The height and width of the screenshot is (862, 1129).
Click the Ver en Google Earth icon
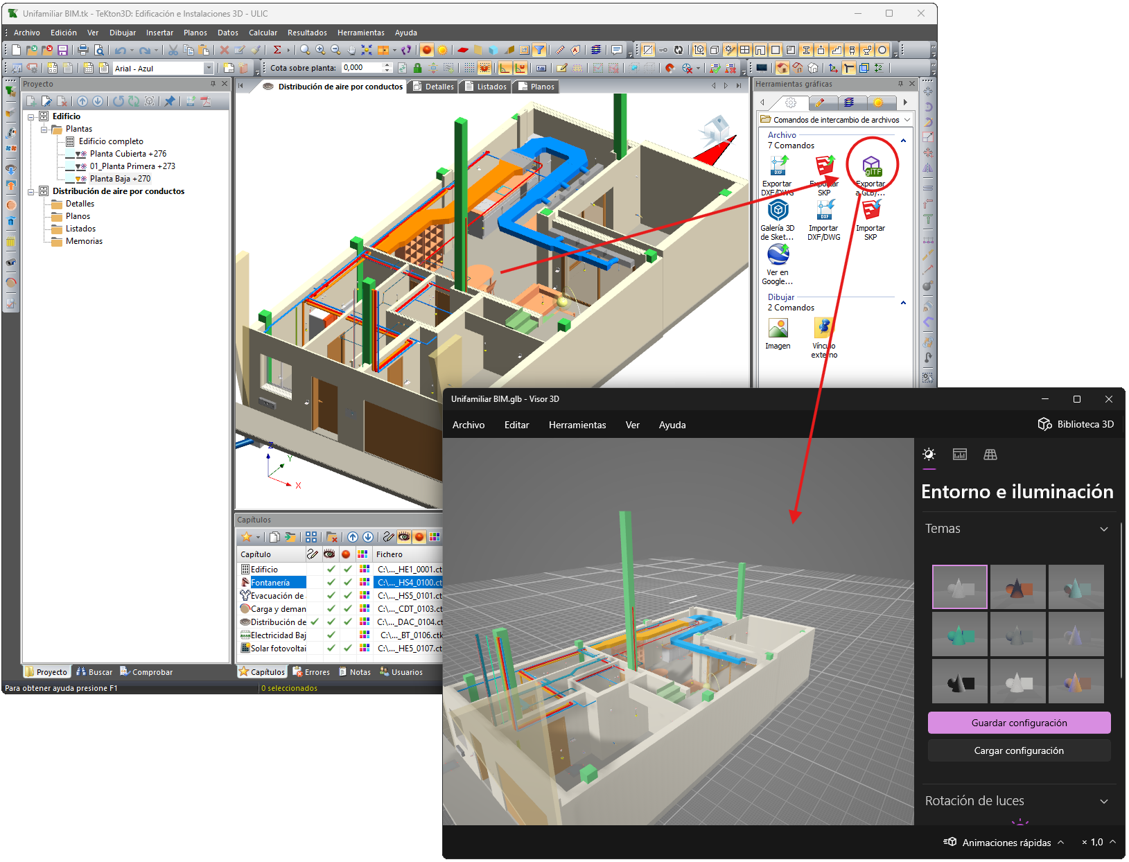(778, 255)
